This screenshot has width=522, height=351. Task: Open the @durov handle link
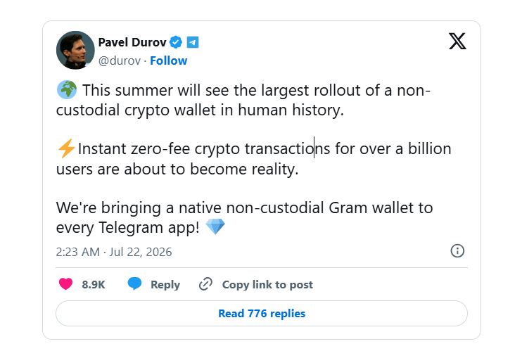pyautogui.click(x=120, y=60)
